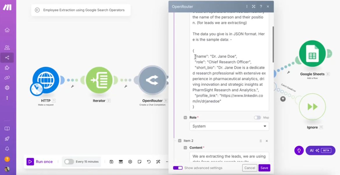Image resolution: width=340 pixels, height=175 pixels.
Task: Click the Save button in OpenRouter panel
Action: 264,168
